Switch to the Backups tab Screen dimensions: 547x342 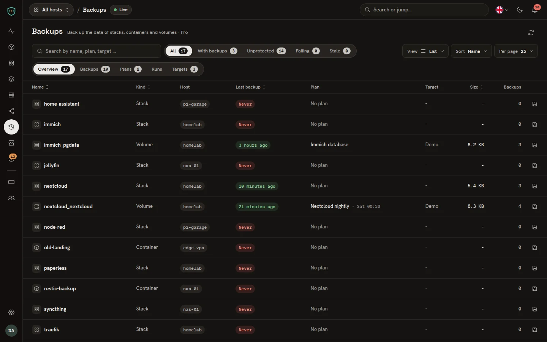(x=95, y=69)
